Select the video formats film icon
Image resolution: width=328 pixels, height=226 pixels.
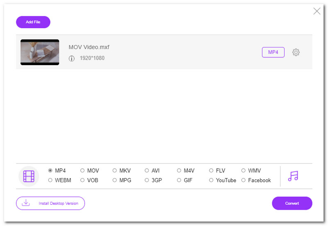tap(29, 176)
